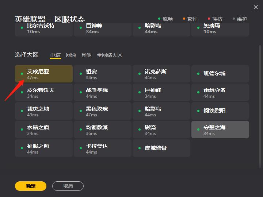
Task: Click the orange 繁忙 status legend dot
Action: click(x=184, y=19)
